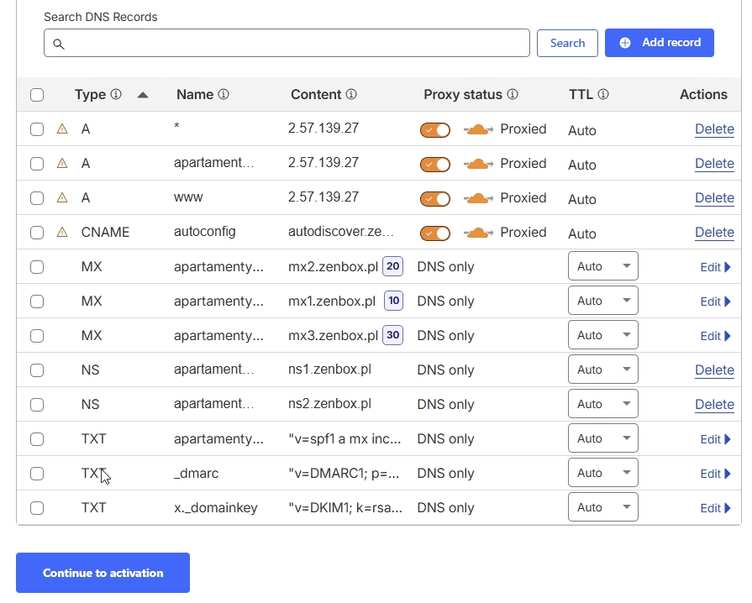
Task: Check the autoconfig CNAME record checkbox
Action: [37, 233]
